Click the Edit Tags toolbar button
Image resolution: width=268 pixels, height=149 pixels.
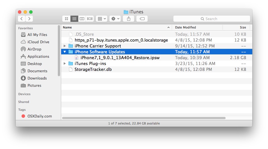tap(142, 19)
